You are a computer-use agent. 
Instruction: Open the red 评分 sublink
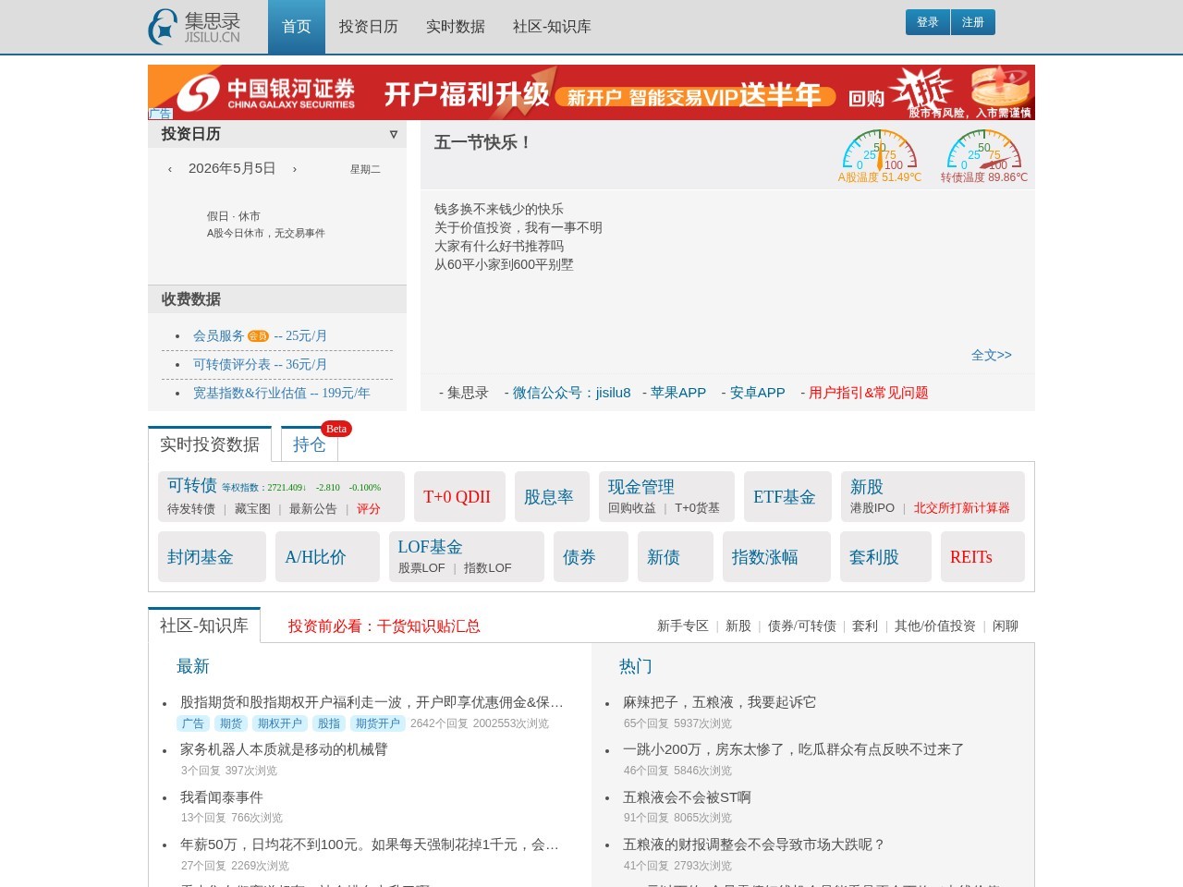coord(369,509)
